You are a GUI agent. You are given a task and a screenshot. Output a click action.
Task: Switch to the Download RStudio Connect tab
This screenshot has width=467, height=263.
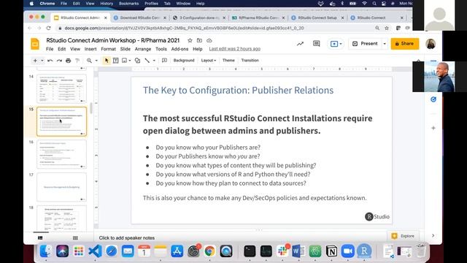click(140, 18)
